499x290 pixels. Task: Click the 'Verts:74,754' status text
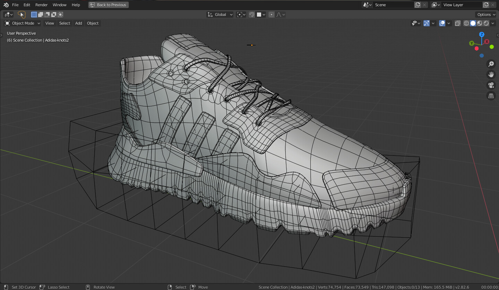[330, 287]
